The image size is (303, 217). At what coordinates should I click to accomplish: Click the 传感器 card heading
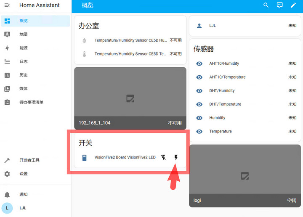tap(204, 49)
